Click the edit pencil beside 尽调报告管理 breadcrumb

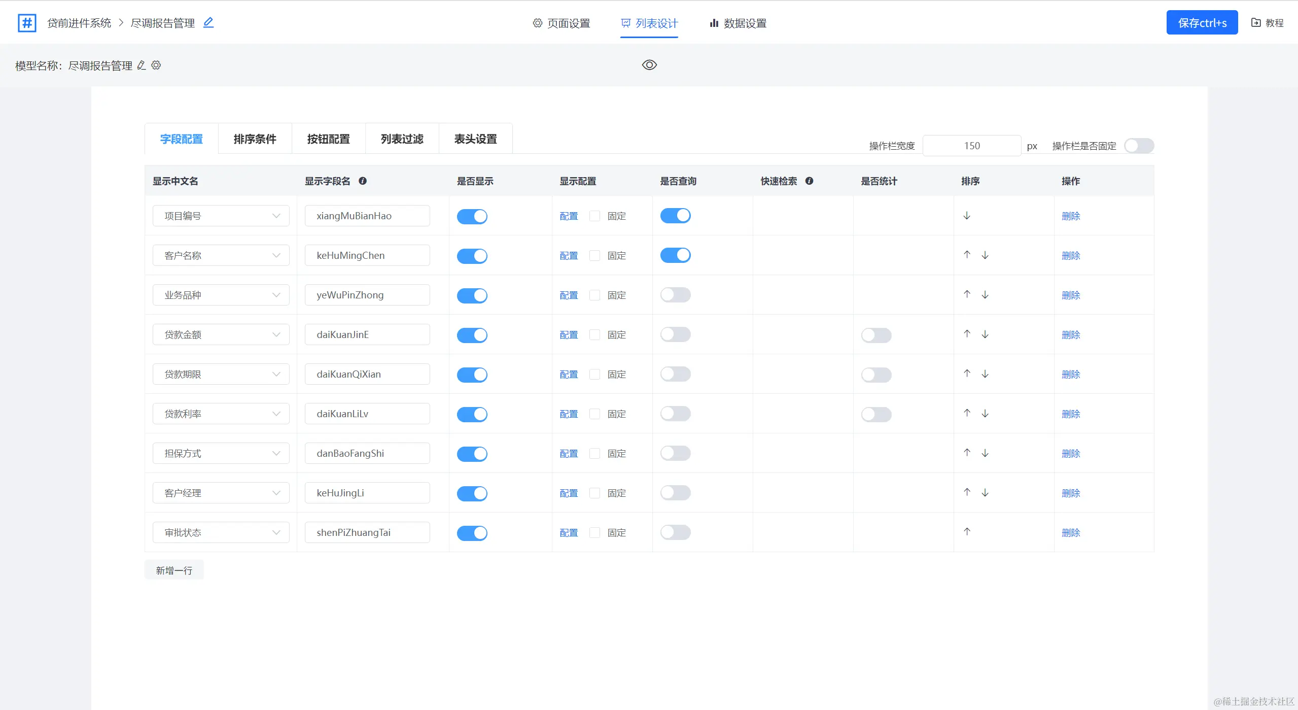pos(208,23)
